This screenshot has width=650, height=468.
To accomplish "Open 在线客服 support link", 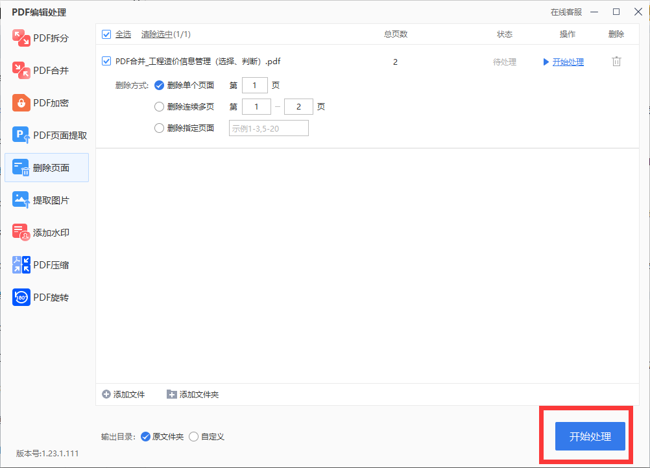I will 566,12.
